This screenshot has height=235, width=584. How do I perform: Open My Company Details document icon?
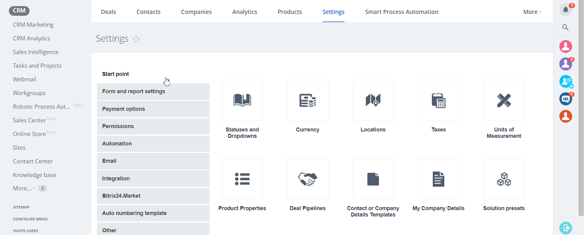click(x=438, y=179)
